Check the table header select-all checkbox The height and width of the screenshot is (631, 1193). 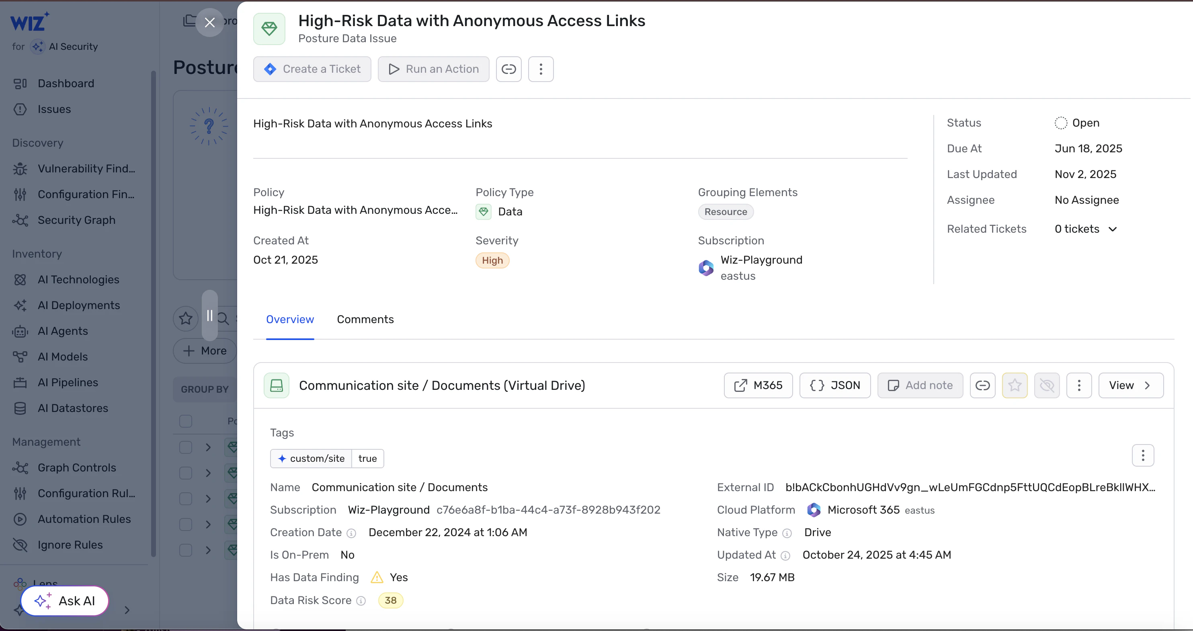186,421
